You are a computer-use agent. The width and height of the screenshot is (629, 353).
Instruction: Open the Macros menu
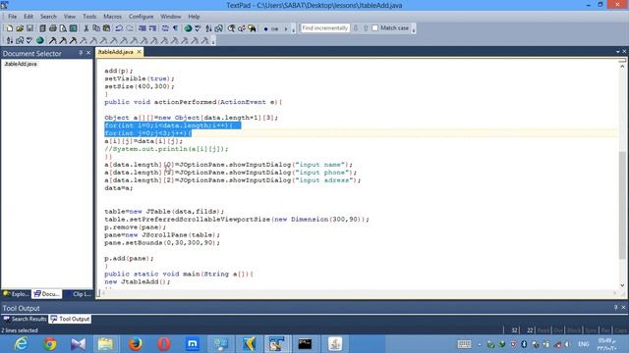[x=112, y=17]
